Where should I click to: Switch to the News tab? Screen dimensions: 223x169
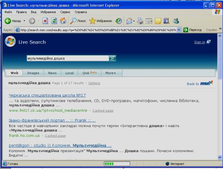pos(52,73)
